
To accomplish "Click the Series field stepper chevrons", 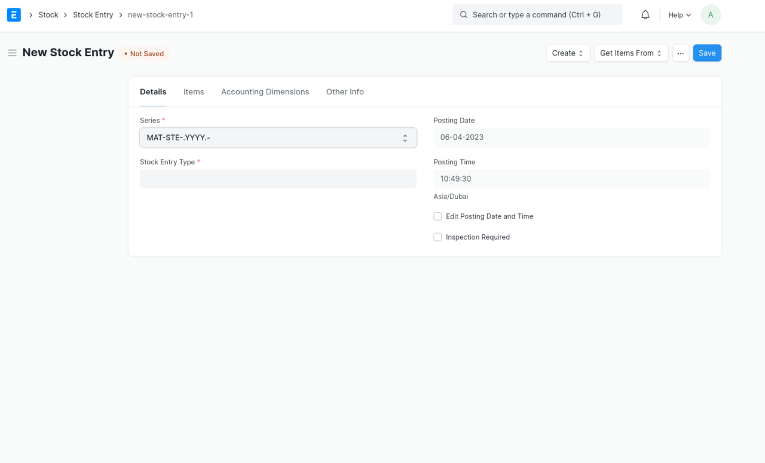I will point(405,137).
